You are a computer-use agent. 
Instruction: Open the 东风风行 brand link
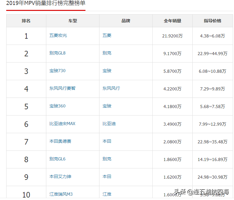click(111, 88)
